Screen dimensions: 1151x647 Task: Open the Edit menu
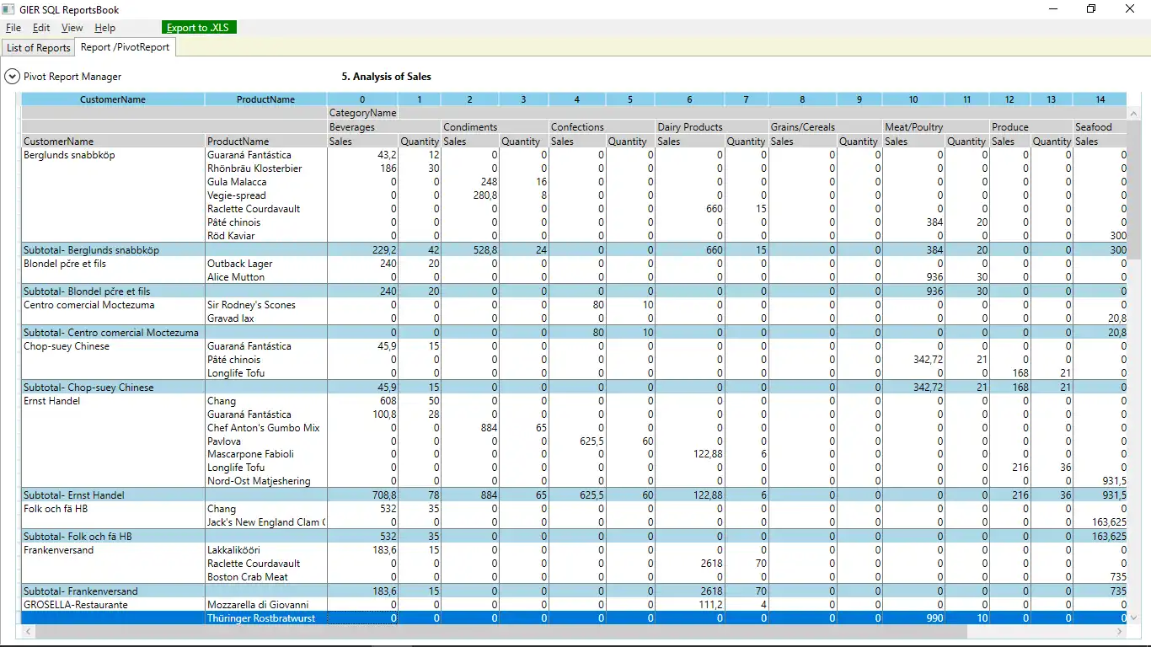pyautogui.click(x=41, y=28)
